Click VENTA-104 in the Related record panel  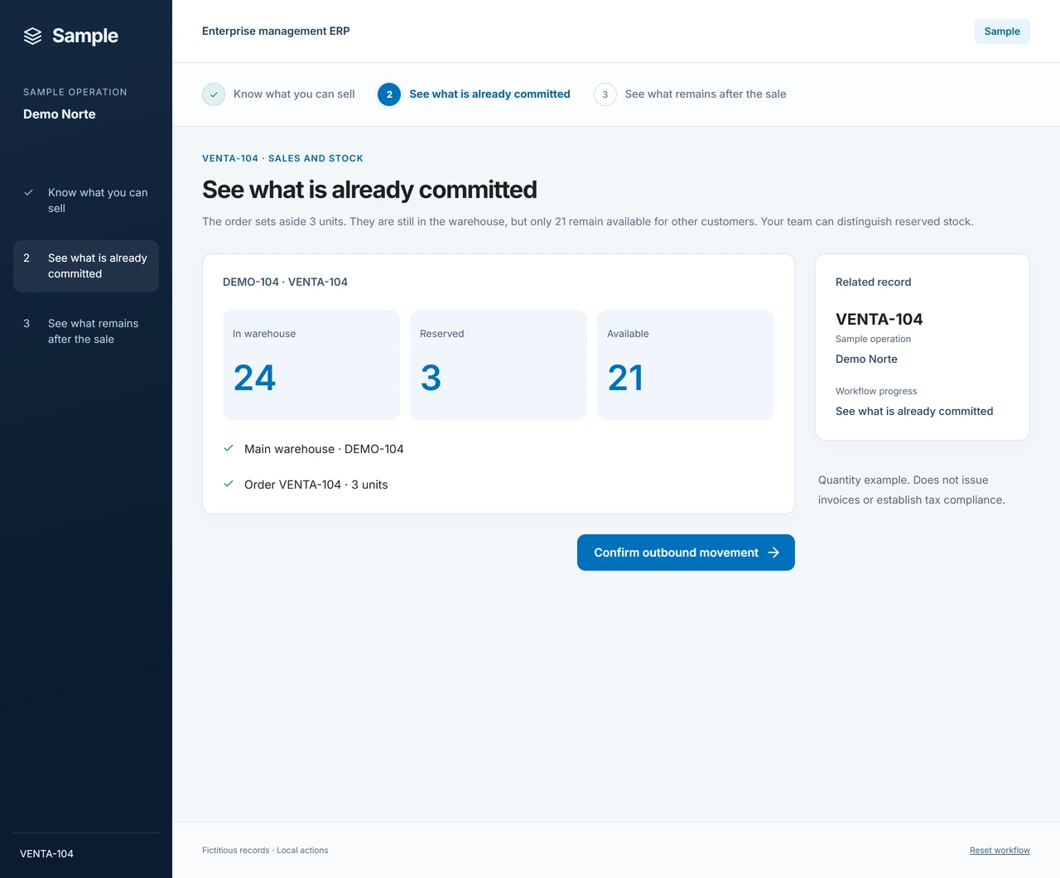879,319
